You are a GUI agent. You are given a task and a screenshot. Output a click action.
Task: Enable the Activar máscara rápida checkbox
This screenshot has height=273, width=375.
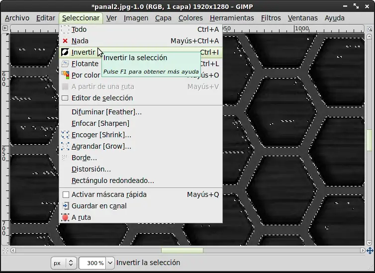pyautogui.click(x=66, y=194)
